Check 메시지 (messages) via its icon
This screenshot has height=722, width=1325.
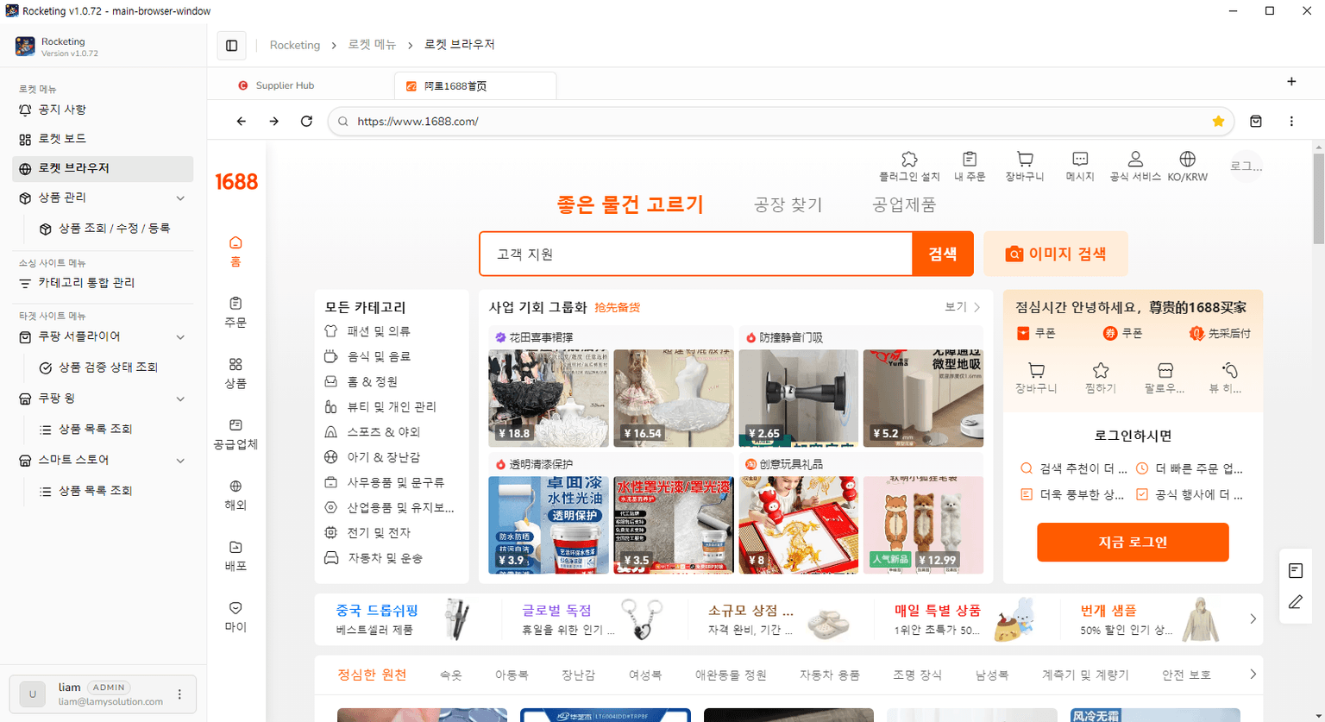click(x=1078, y=165)
